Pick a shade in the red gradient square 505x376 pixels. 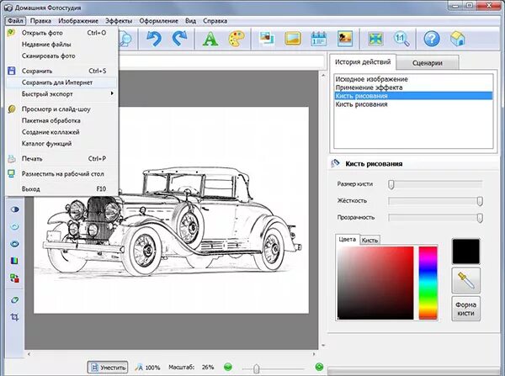pos(375,283)
